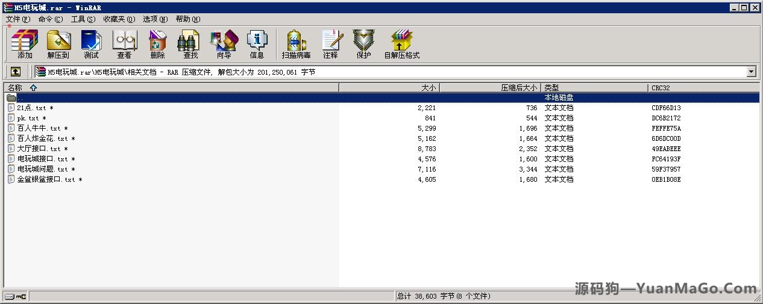The height and width of the screenshot is (304, 763).
Task: Open the 收藏夹 (Favorites) menu
Action: pyautogui.click(x=119, y=19)
